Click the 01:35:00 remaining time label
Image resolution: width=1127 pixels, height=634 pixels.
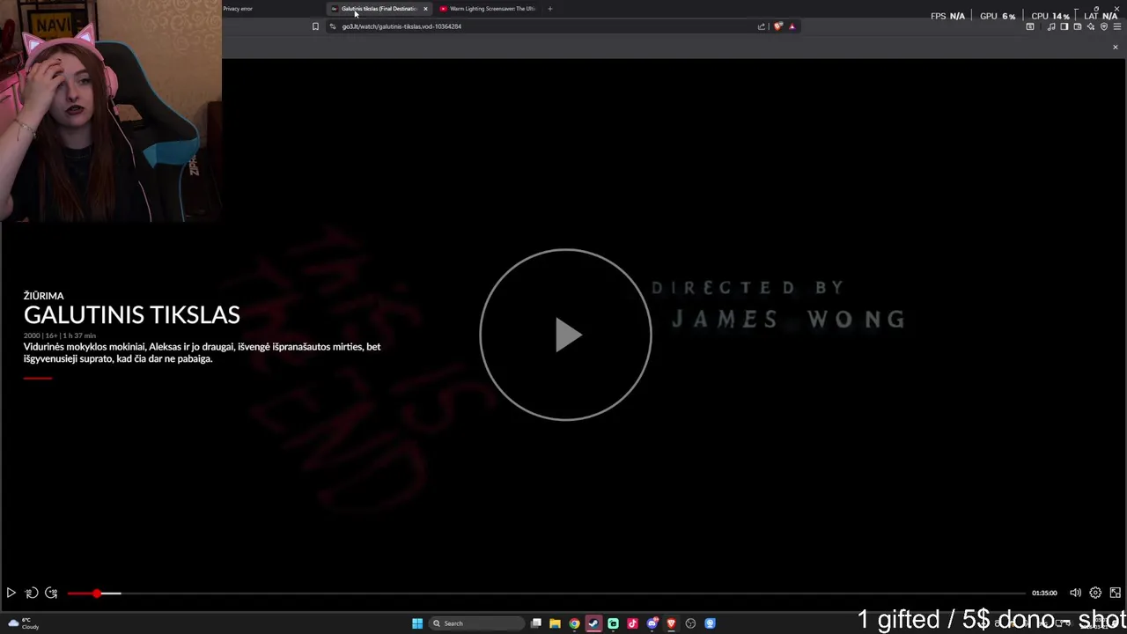pos(1044,593)
